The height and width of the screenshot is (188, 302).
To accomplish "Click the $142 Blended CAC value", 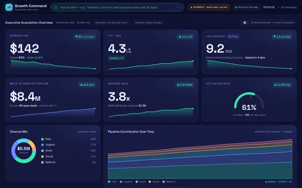I will pos(25,48).
